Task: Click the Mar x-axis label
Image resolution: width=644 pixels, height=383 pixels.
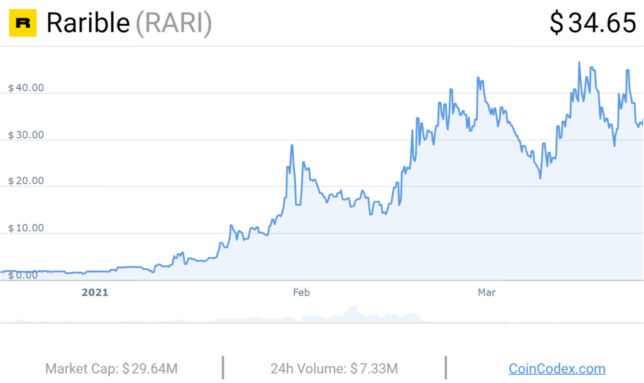Action: 487,292
